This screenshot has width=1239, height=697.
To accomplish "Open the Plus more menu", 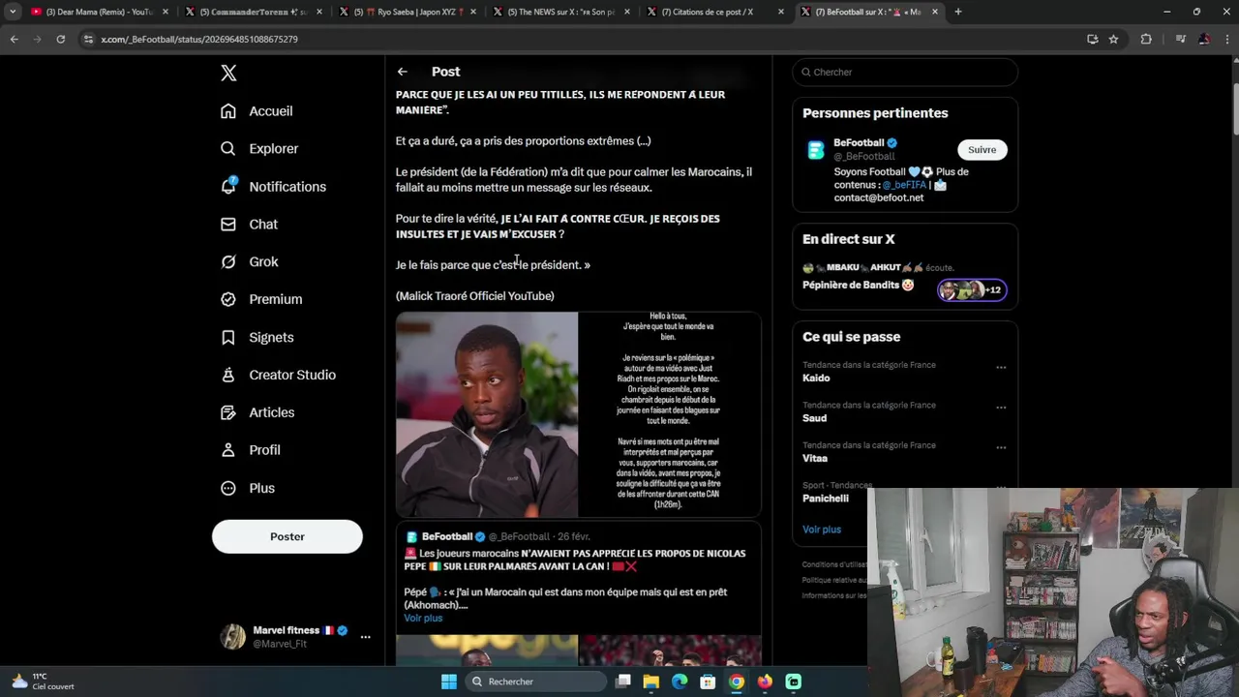I will 248,489.
